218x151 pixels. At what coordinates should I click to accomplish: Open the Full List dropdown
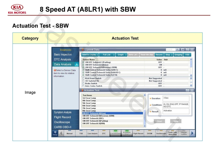[107, 55]
